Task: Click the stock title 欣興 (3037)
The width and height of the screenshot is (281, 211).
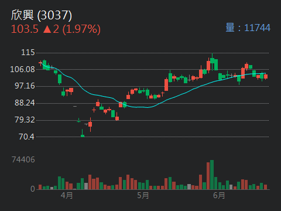Action: [42, 15]
